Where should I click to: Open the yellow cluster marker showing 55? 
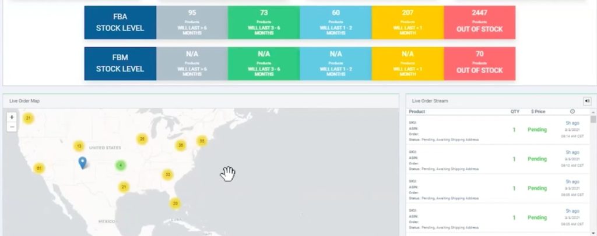coord(202,141)
